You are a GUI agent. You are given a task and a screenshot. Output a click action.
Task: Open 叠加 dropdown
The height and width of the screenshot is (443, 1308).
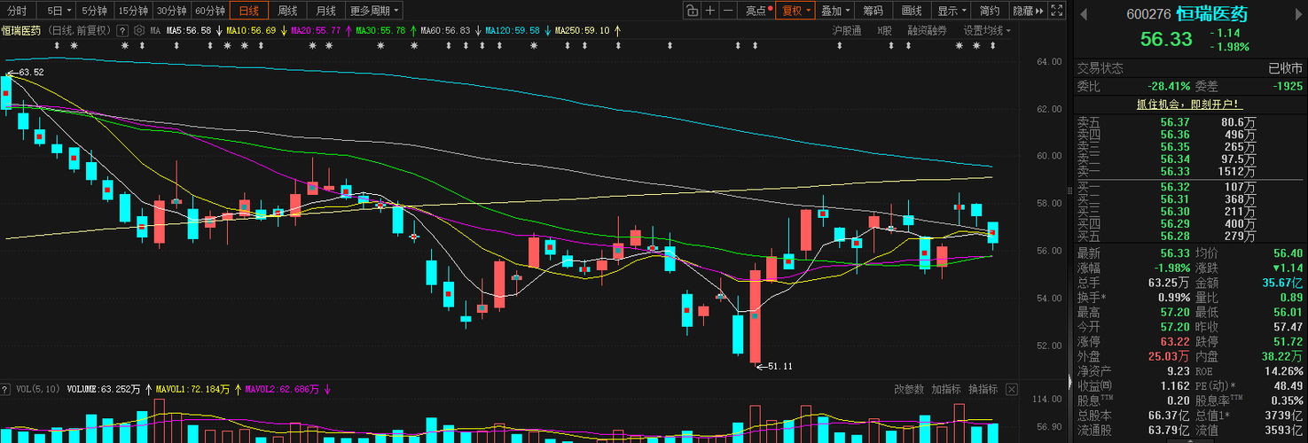(836, 11)
